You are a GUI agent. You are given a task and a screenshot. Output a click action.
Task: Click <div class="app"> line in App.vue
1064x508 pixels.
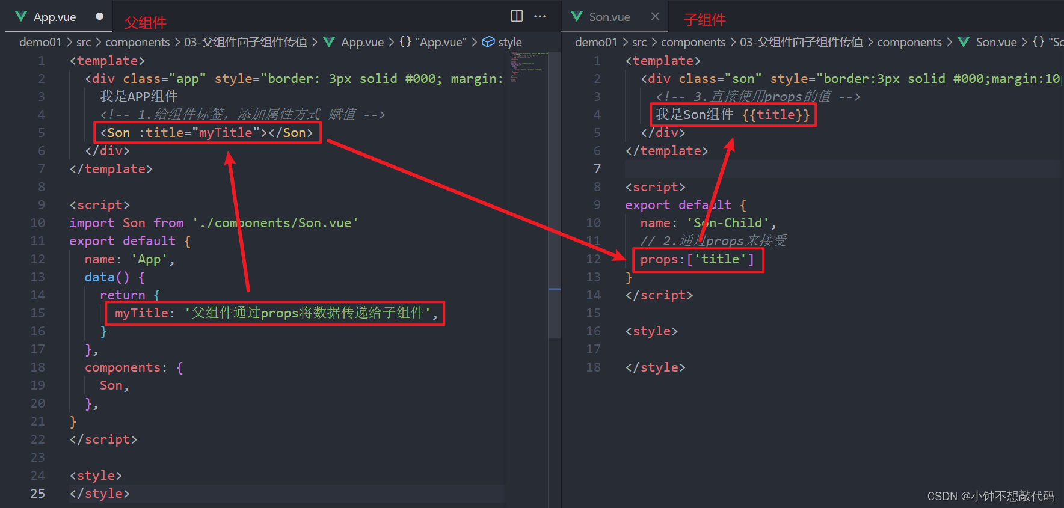pos(294,78)
